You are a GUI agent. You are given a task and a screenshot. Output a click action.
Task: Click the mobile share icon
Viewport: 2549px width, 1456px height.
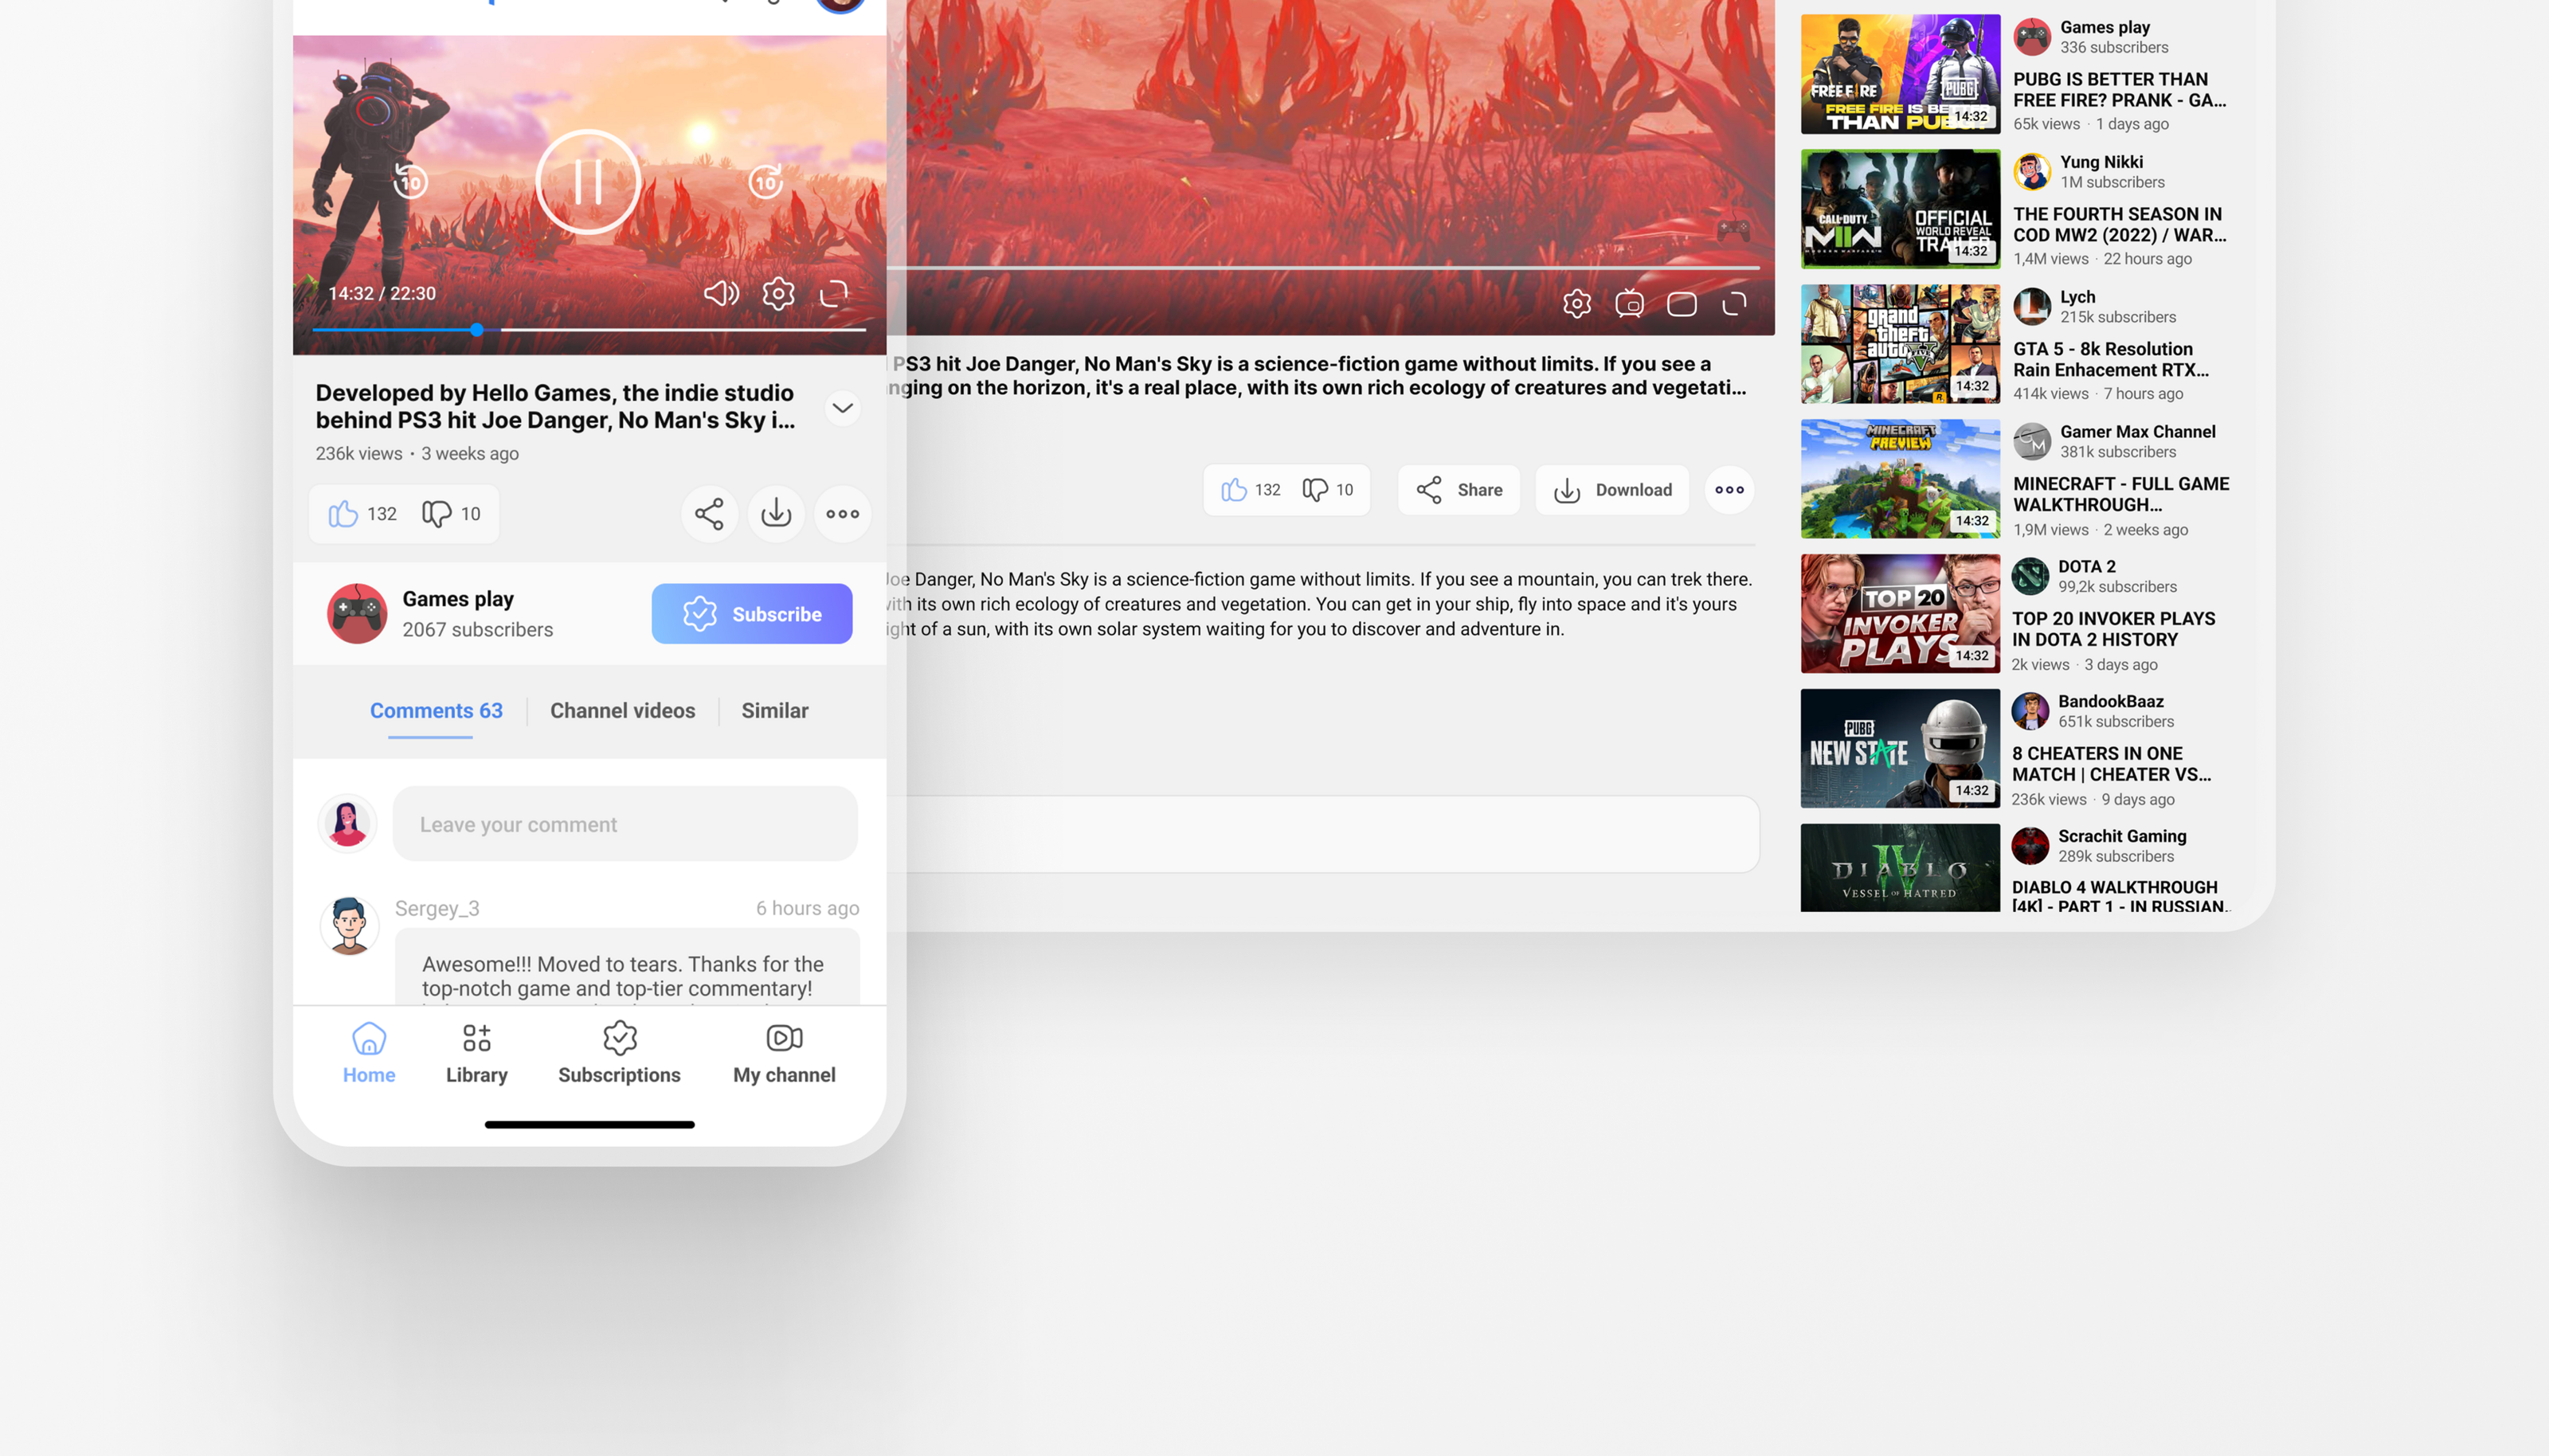709,514
